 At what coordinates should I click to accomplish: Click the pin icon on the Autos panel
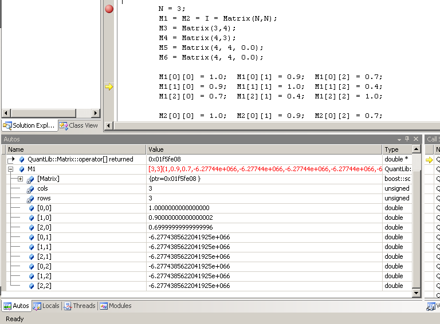click(407, 139)
